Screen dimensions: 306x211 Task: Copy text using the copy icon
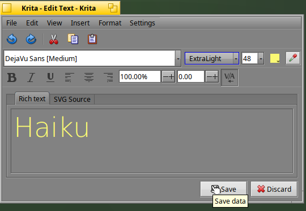coord(73,39)
